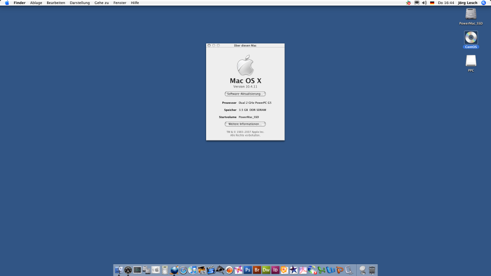Click the Do 16:44 clock
The image size is (491, 276).
(446, 3)
